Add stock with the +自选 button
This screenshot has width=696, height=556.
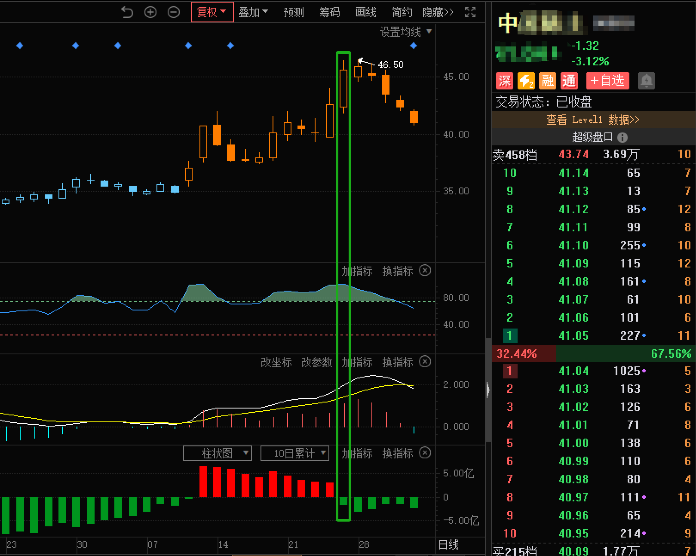tap(607, 81)
